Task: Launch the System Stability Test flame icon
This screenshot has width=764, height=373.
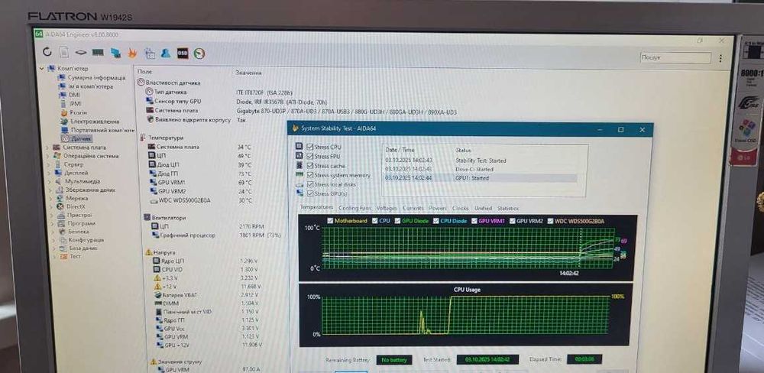Action: [132, 54]
